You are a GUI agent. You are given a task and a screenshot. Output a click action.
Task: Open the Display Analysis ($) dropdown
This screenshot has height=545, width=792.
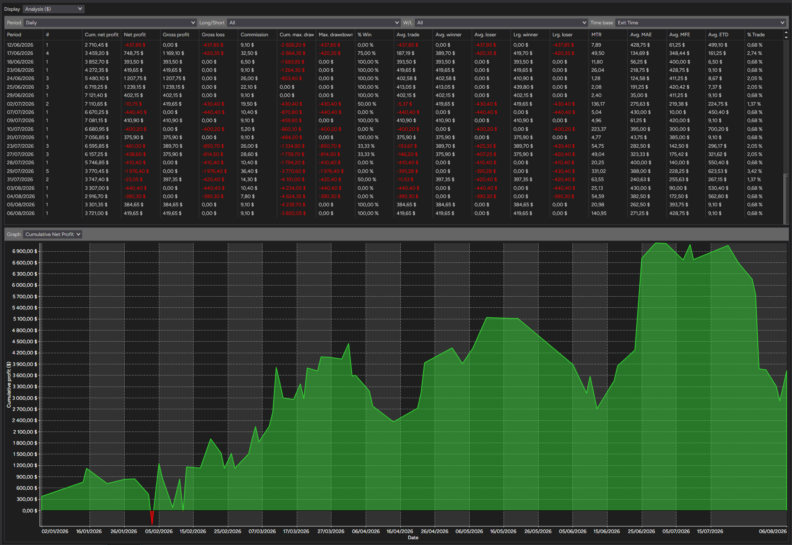pos(54,9)
